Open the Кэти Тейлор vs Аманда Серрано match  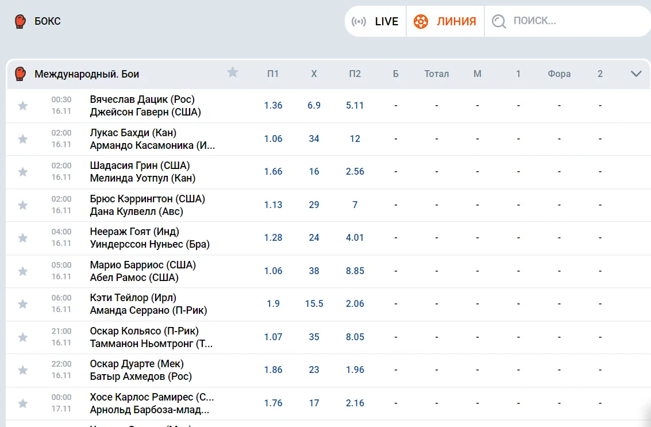pos(149,304)
